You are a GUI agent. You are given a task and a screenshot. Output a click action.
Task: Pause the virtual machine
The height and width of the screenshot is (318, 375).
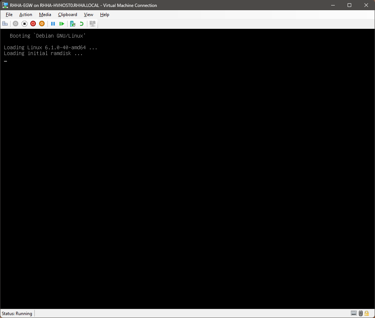pyautogui.click(x=53, y=24)
